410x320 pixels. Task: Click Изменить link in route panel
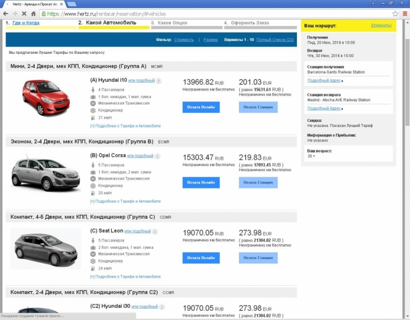point(381,26)
